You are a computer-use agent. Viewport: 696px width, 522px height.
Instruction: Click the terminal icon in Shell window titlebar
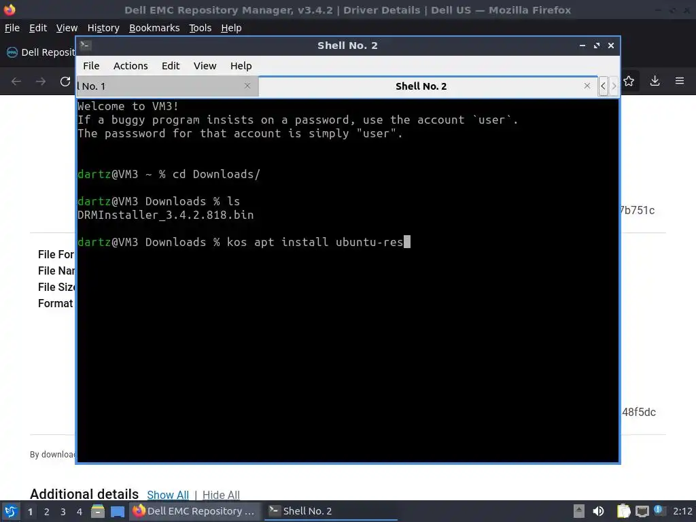click(x=85, y=45)
